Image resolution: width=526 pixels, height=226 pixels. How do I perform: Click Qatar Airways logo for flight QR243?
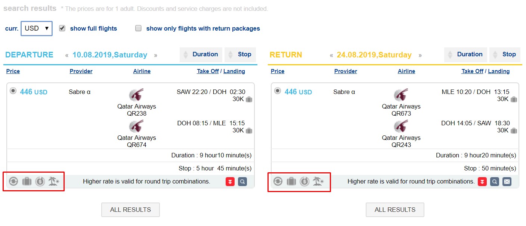click(x=401, y=126)
